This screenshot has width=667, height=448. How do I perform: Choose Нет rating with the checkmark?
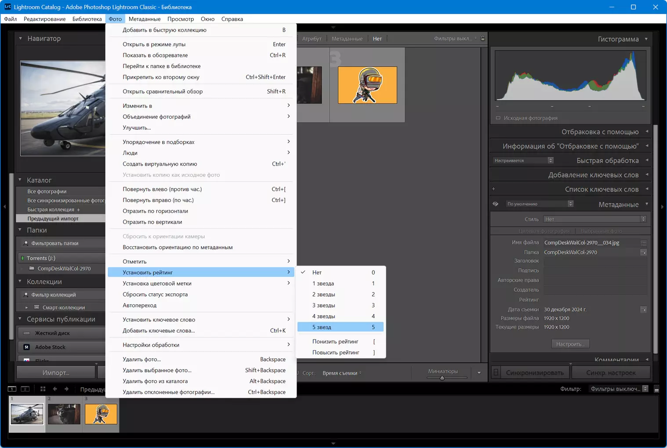[x=341, y=272]
